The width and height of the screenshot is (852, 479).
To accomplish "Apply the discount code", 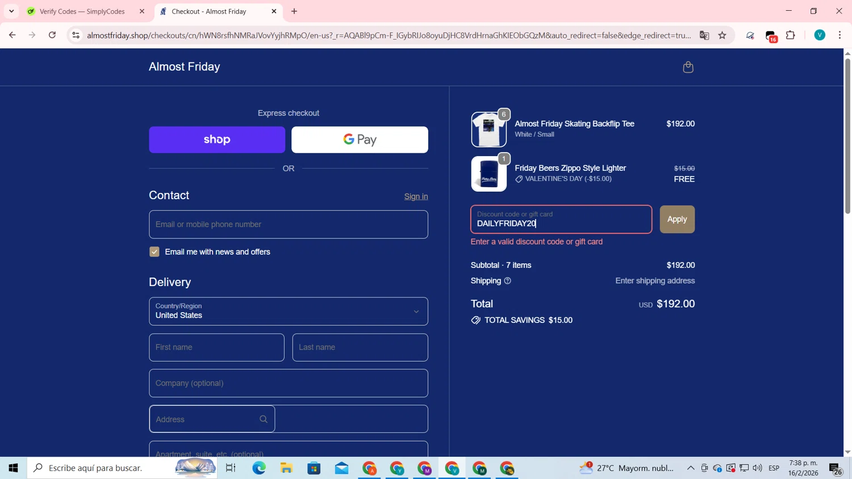I will coord(677,219).
